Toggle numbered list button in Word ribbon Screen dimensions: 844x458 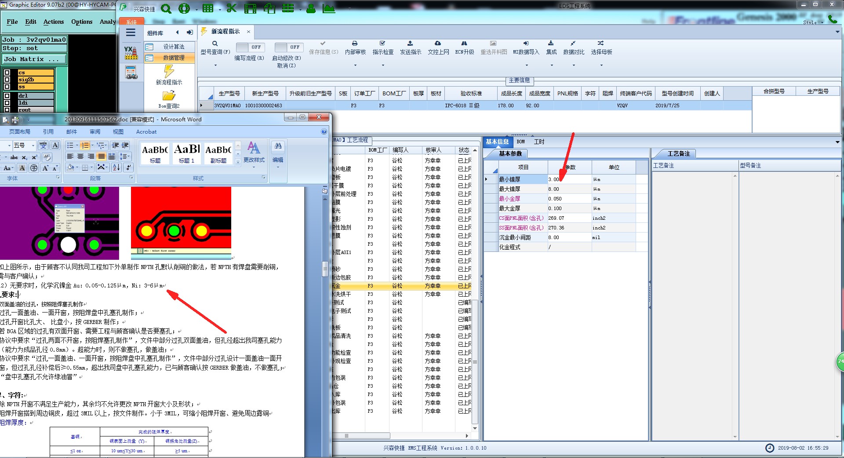[85, 145]
